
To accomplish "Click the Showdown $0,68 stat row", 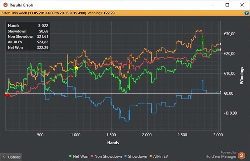I will tap(28, 31).
